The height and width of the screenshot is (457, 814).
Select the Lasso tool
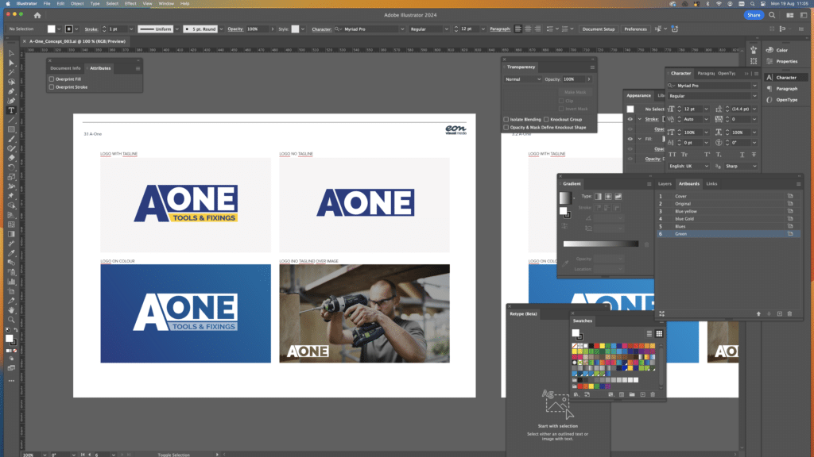pyautogui.click(x=11, y=82)
